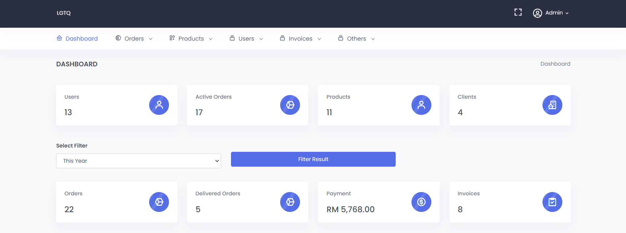Click the Payment dollar icon
The height and width of the screenshot is (233, 626).
click(x=421, y=202)
